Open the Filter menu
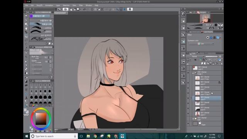The height and width of the screenshot is (139, 247). pos(81,5)
